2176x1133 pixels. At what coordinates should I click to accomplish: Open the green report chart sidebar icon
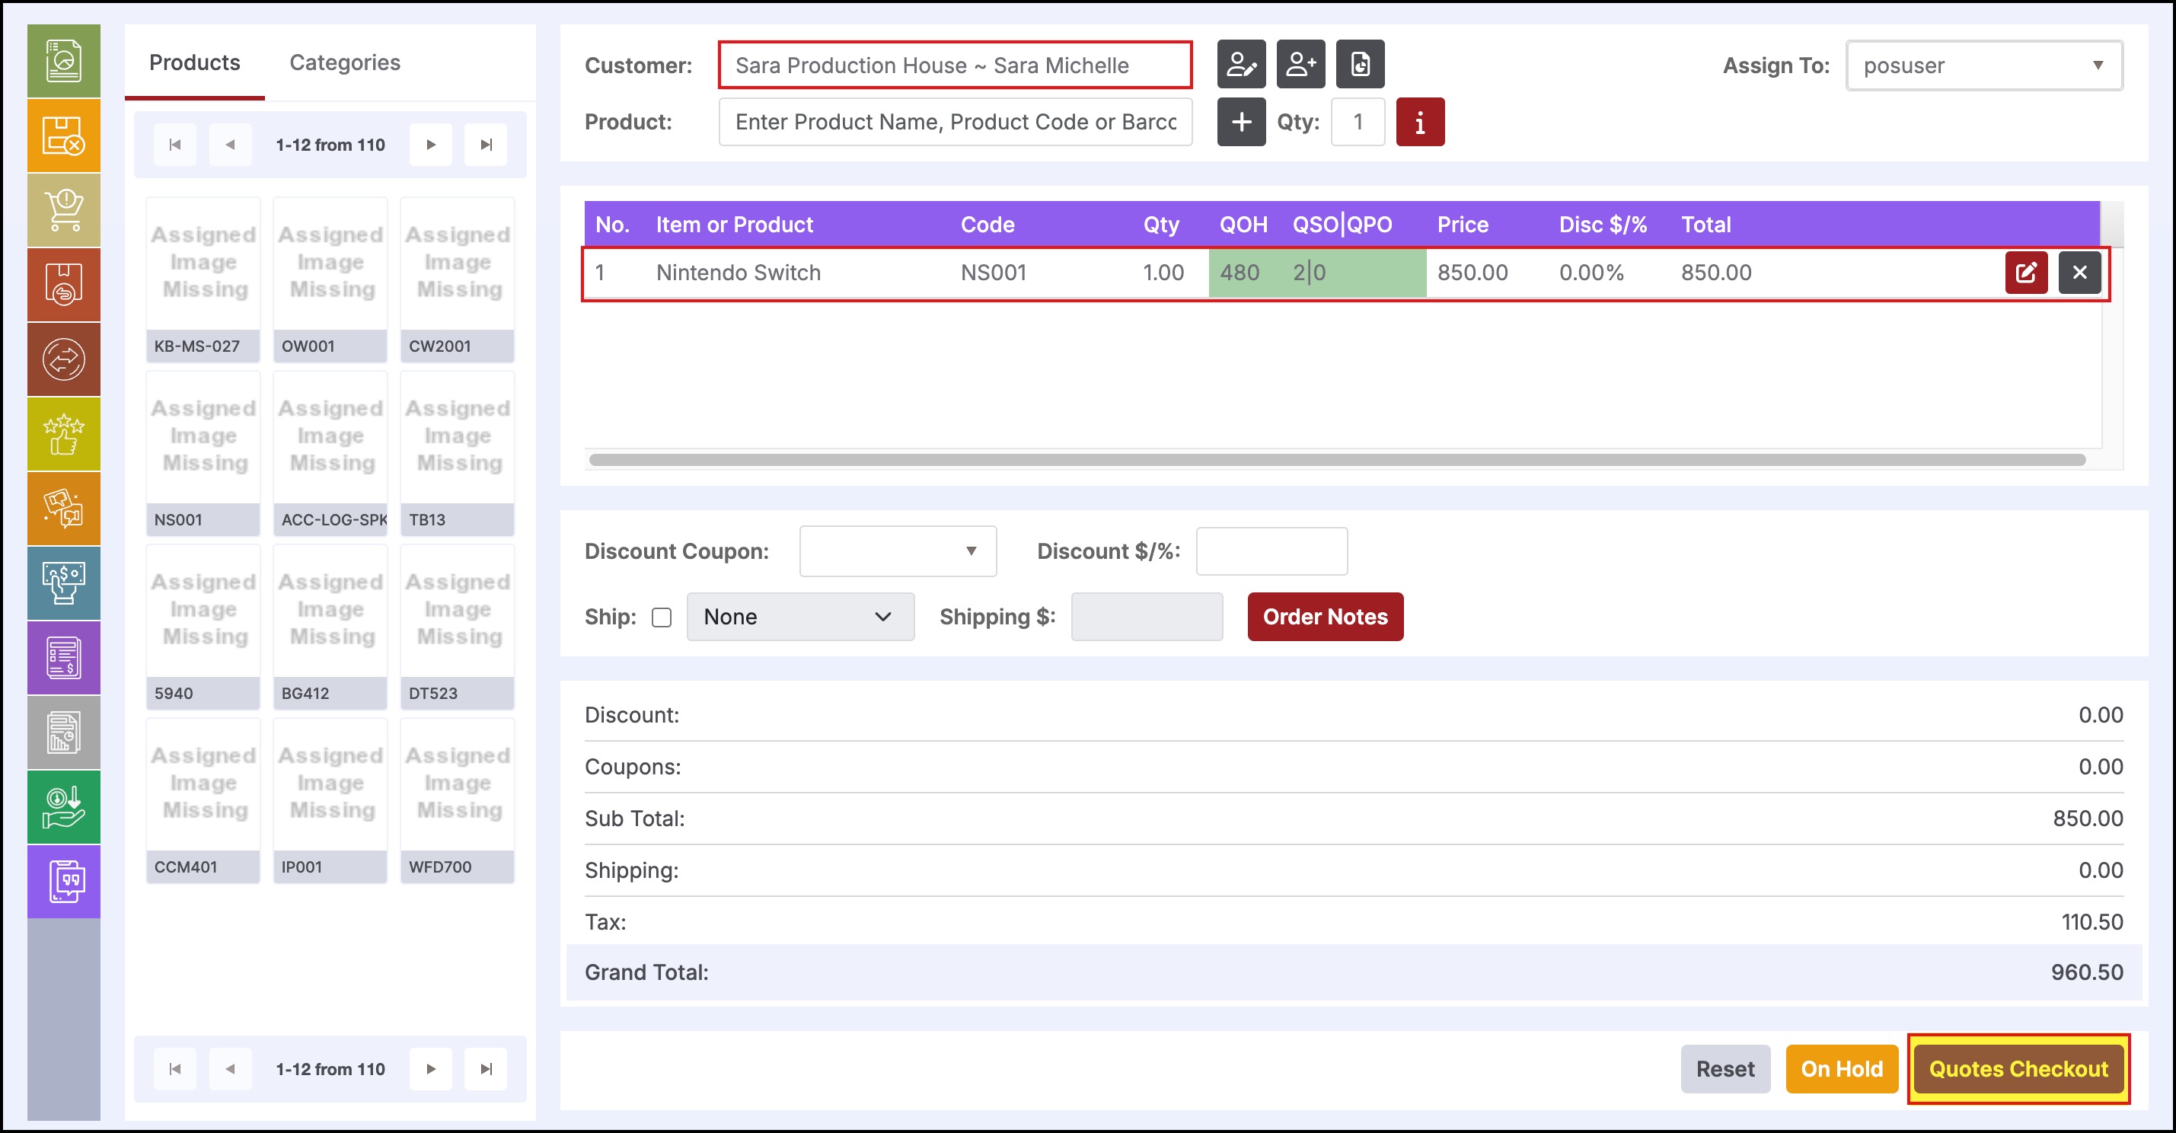coord(63,61)
